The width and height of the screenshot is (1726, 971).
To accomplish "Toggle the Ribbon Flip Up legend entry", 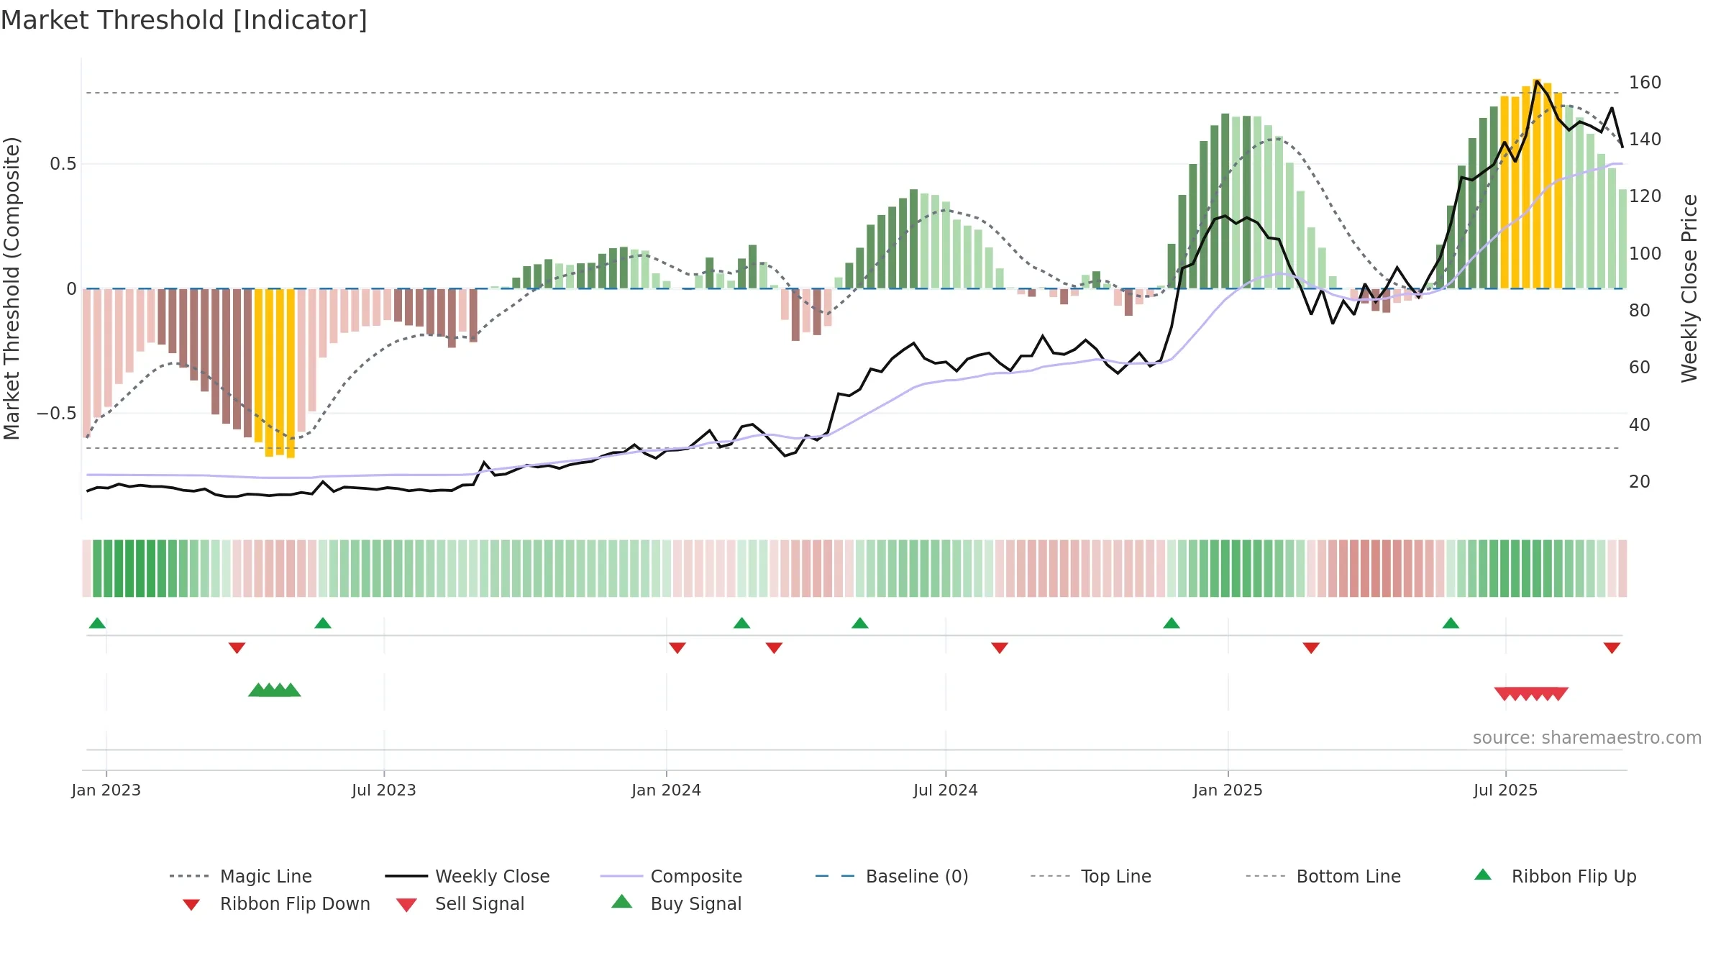I will click(1555, 876).
